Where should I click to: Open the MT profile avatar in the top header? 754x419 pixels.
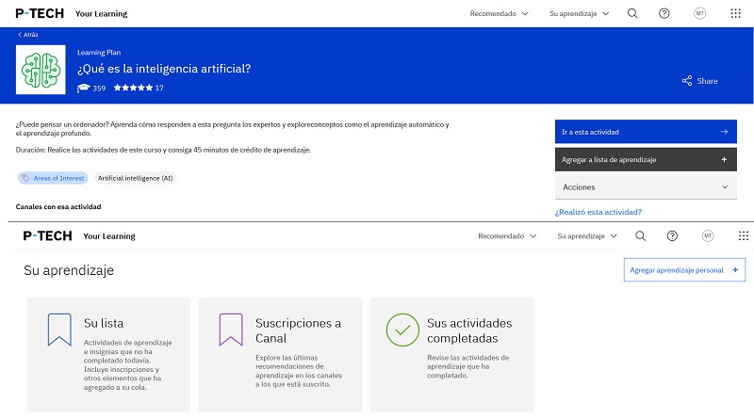point(699,13)
